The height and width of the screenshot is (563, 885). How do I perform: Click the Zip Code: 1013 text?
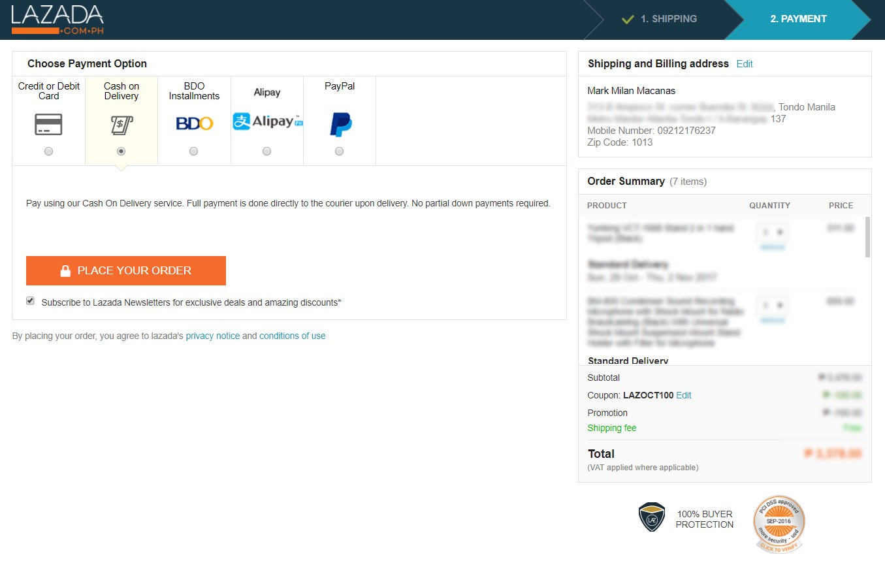[x=620, y=142]
